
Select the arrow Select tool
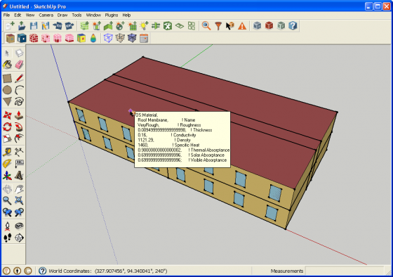coord(7,53)
